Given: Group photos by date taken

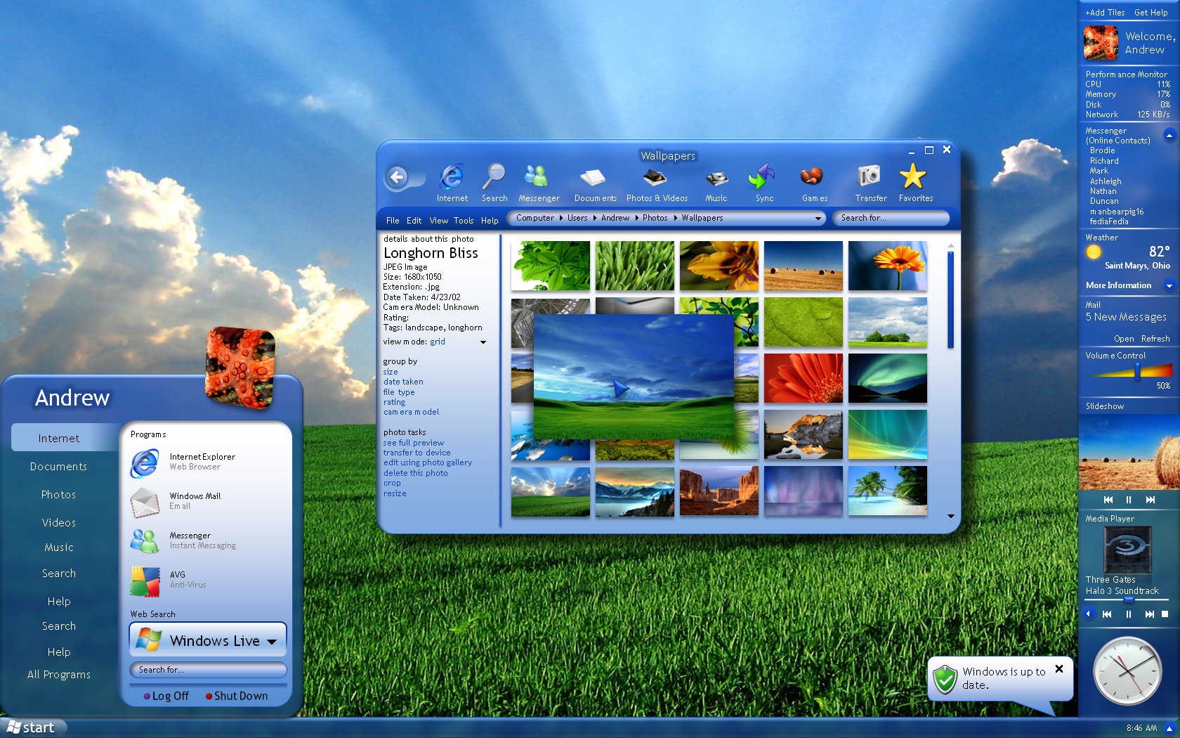Looking at the screenshot, I should click(x=403, y=382).
